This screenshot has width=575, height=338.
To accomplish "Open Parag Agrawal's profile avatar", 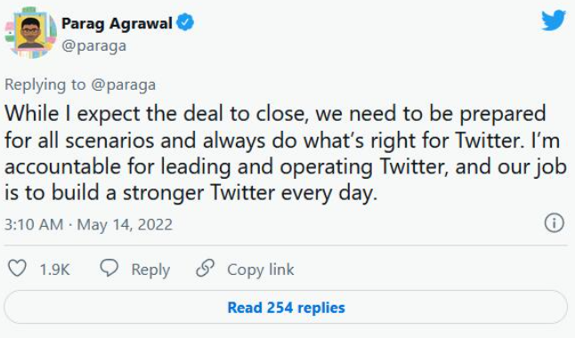I will (x=31, y=32).
